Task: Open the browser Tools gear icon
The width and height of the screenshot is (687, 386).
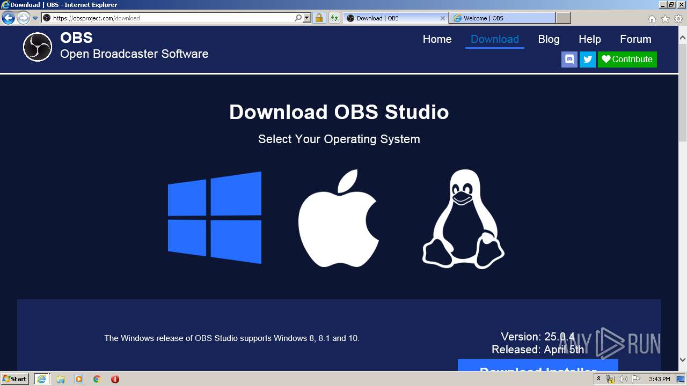Action: 678,19
